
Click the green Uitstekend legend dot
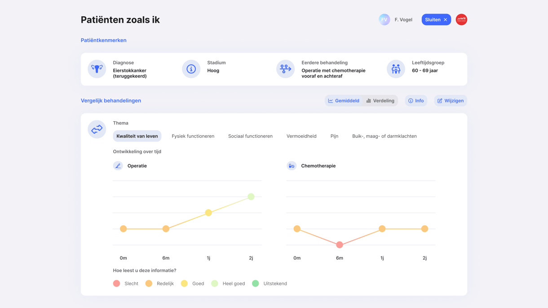tap(255, 283)
